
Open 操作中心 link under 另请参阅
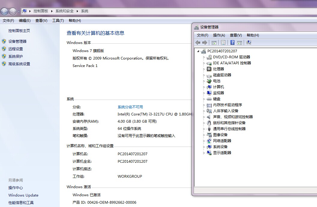click(16, 188)
